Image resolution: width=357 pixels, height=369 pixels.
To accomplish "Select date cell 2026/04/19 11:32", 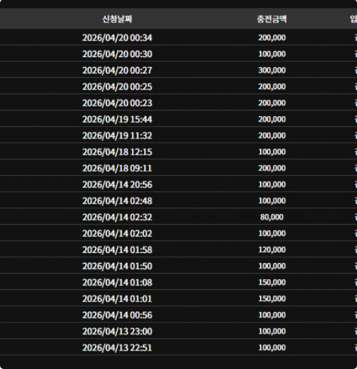I will coord(117,136).
